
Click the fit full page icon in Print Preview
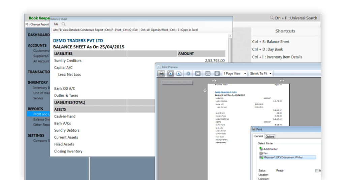pos(217,74)
